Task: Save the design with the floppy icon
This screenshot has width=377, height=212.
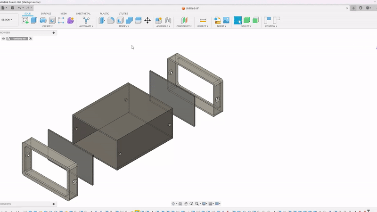Action: click(x=13, y=8)
